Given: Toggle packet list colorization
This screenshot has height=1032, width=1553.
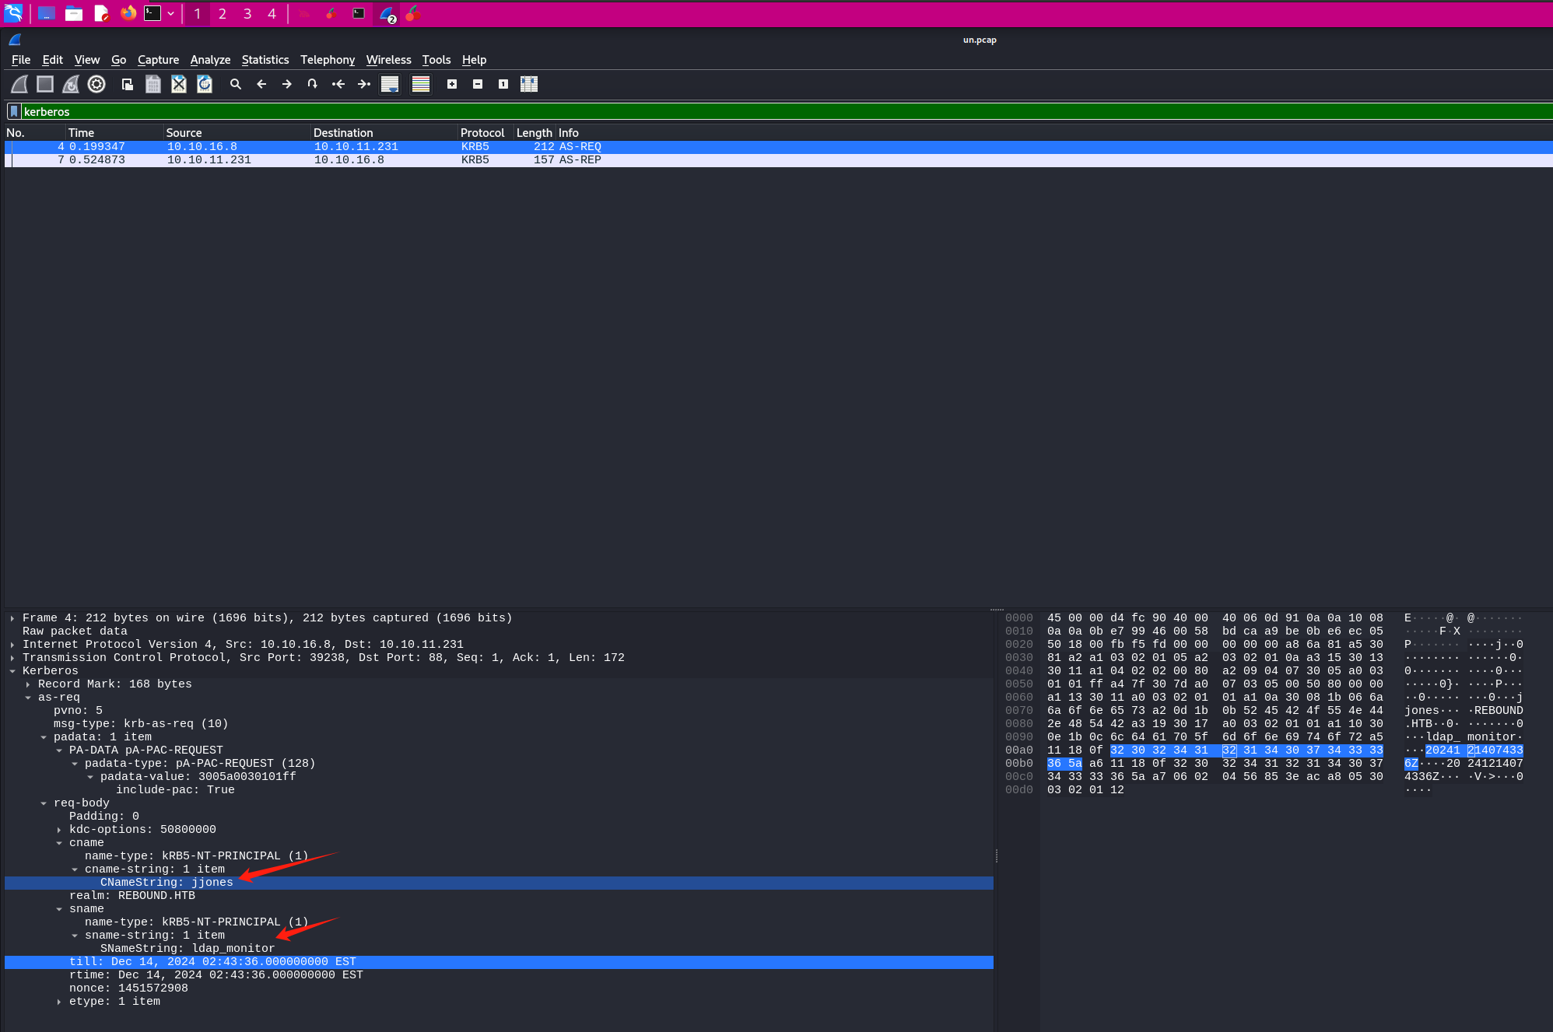Looking at the screenshot, I should tap(421, 84).
